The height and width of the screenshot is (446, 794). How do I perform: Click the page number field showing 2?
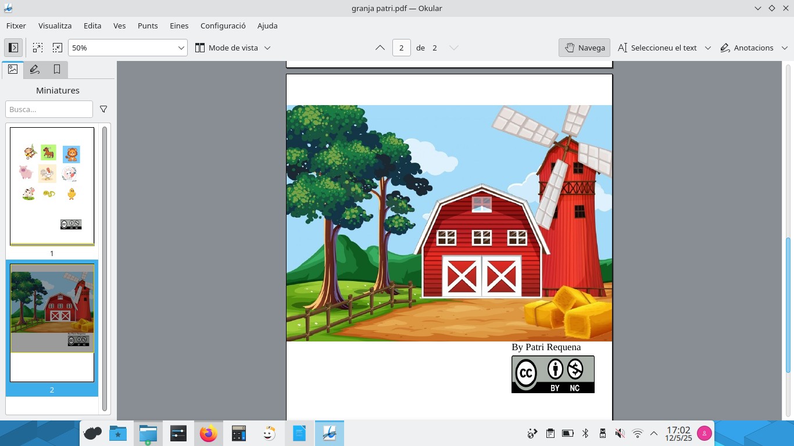click(402, 48)
